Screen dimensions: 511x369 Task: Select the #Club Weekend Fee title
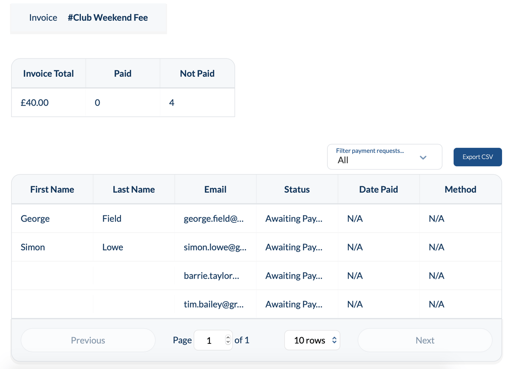coord(108,17)
